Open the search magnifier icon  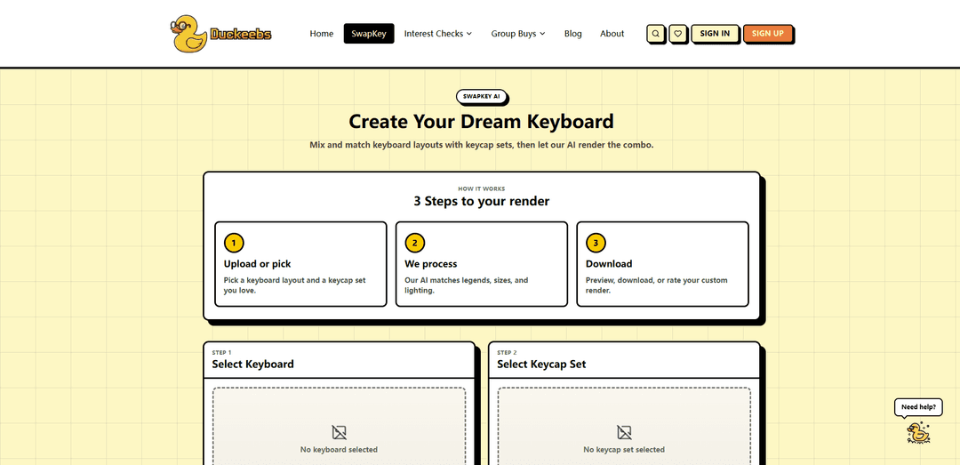click(655, 34)
